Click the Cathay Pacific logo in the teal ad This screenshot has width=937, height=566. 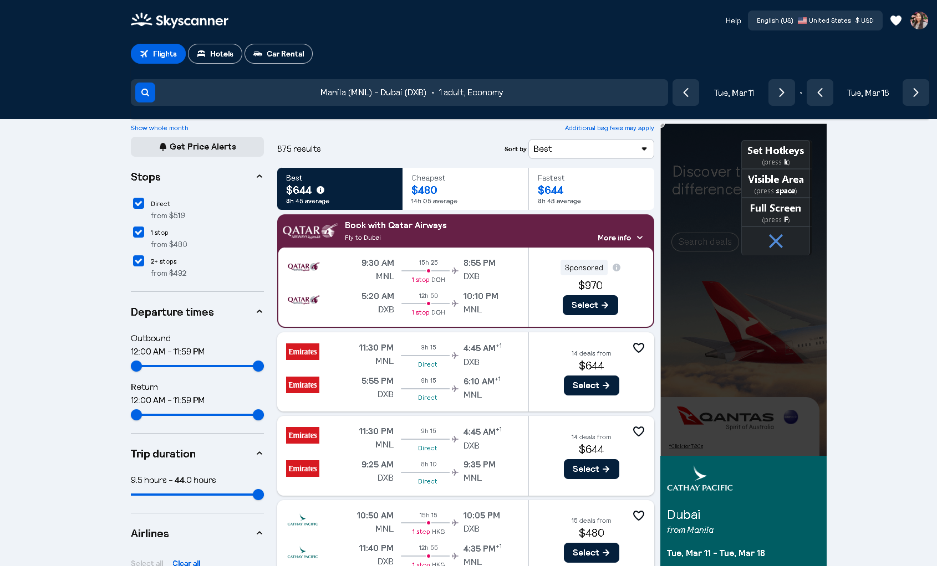point(700,479)
